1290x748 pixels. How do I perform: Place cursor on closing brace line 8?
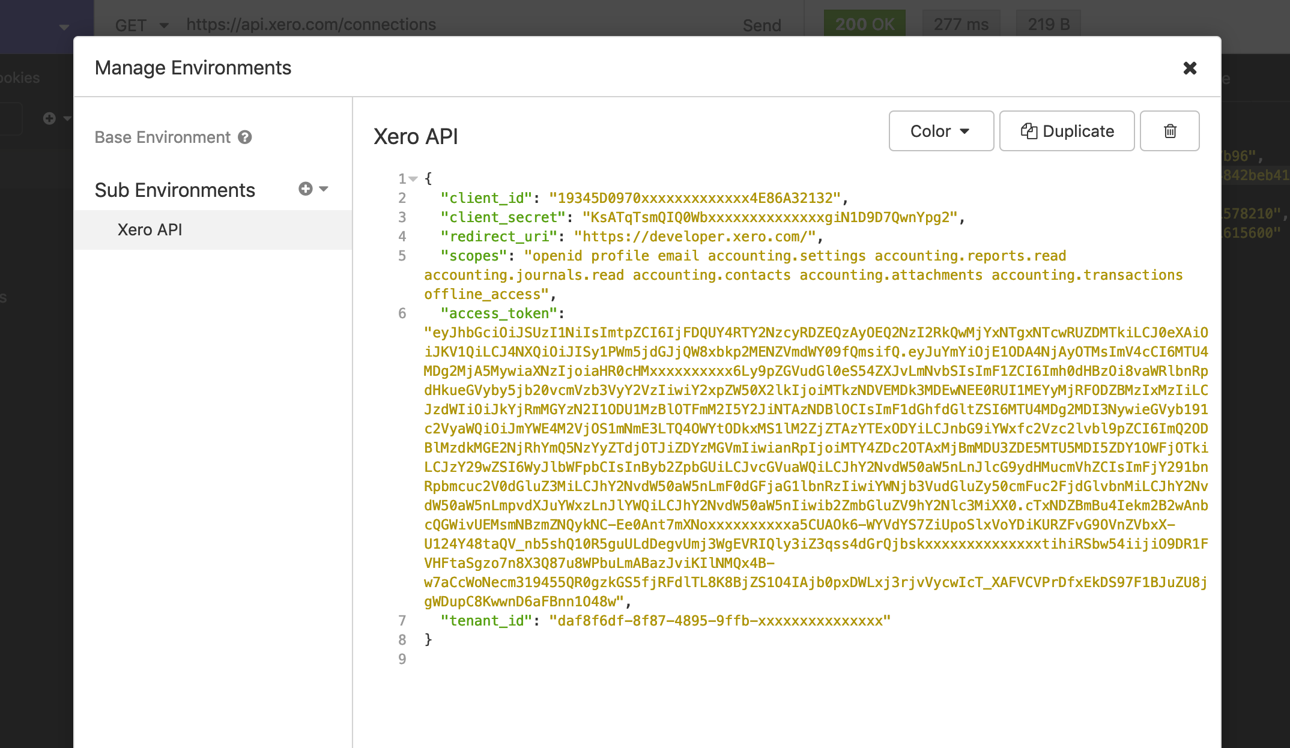(428, 640)
